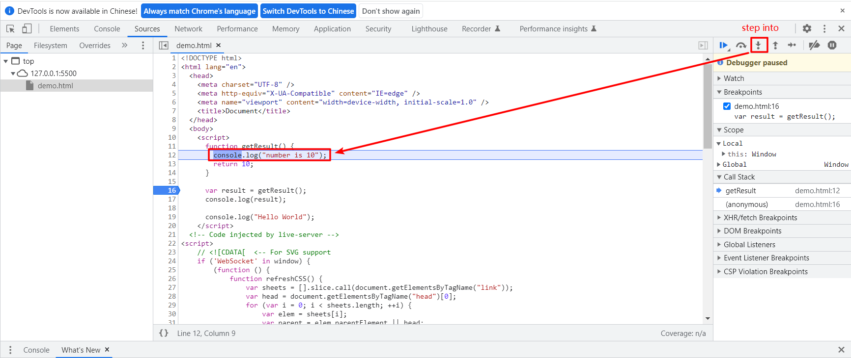
Task: Click Don't show again button
Action: point(391,11)
